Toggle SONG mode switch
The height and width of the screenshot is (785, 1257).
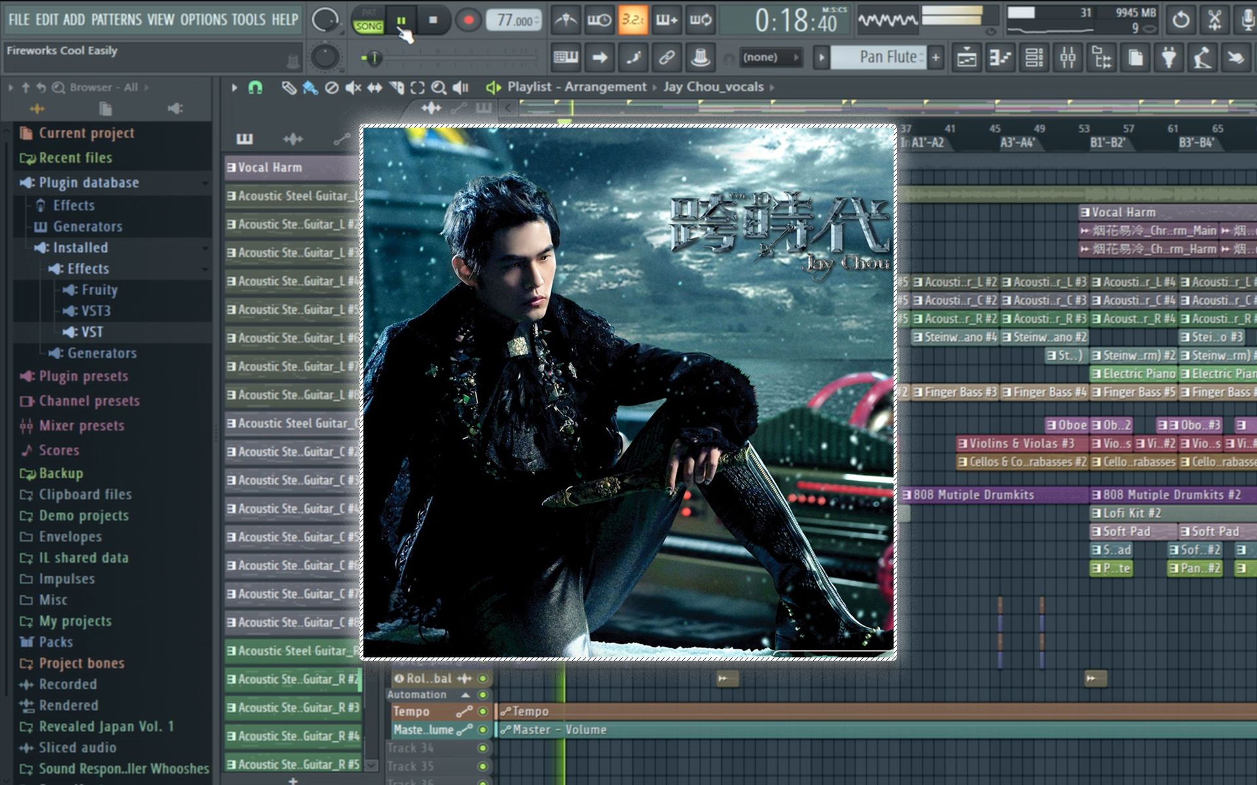coord(369,26)
